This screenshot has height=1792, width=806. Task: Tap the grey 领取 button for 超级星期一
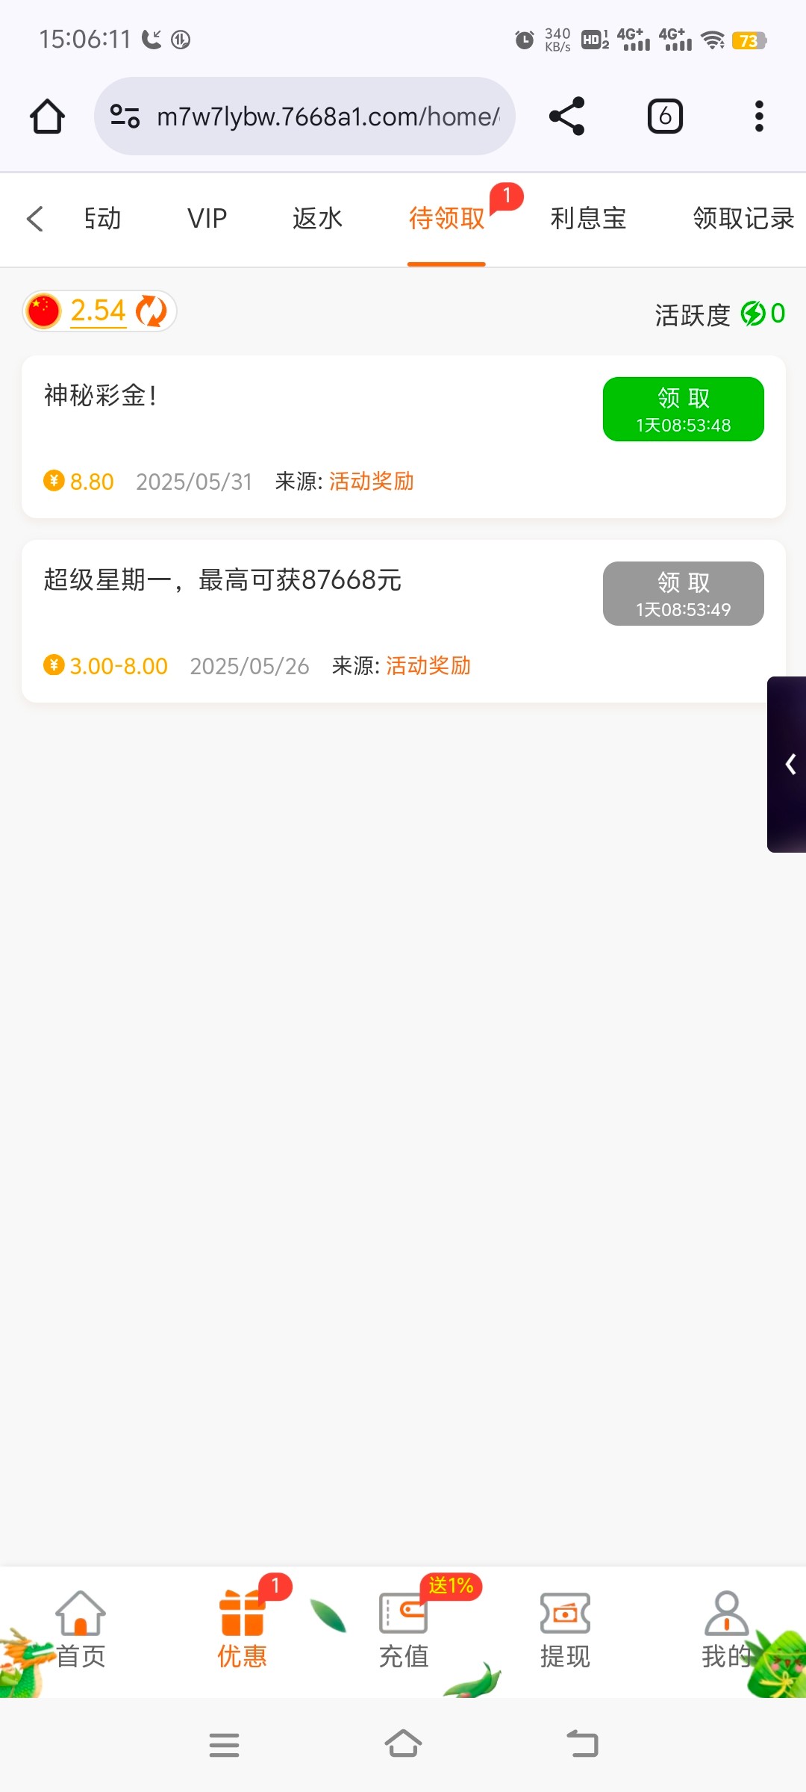click(684, 594)
